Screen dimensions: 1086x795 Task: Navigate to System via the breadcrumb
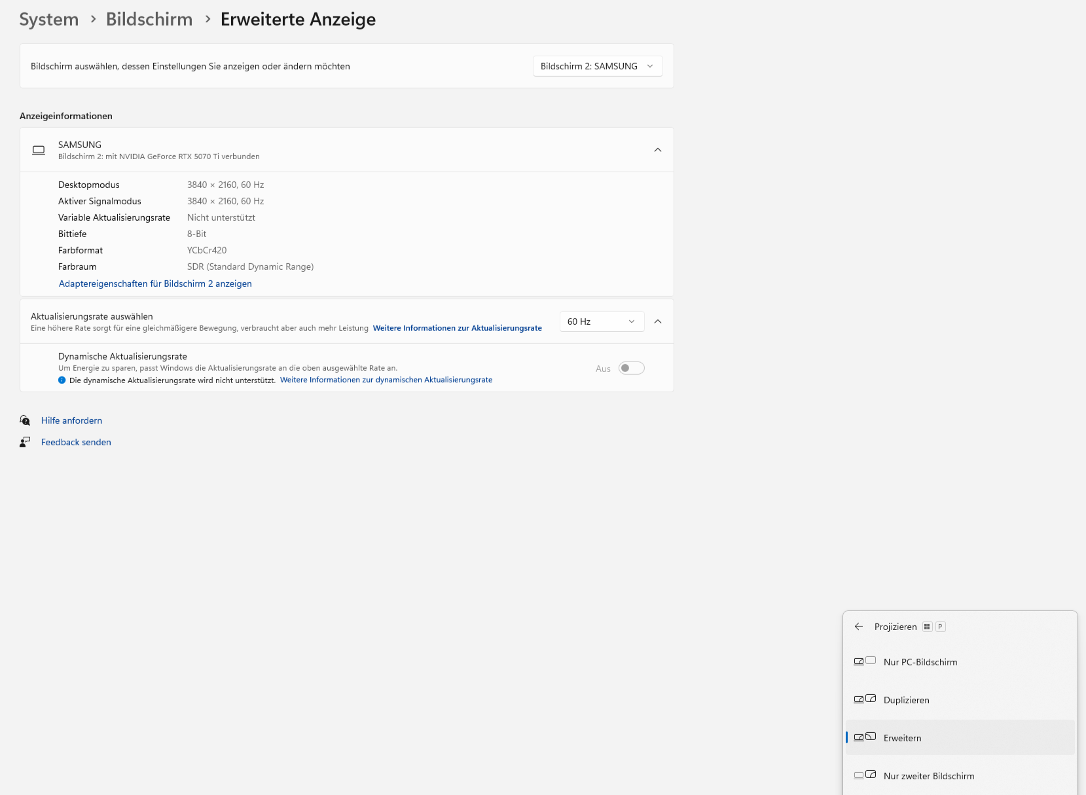pos(48,19)
